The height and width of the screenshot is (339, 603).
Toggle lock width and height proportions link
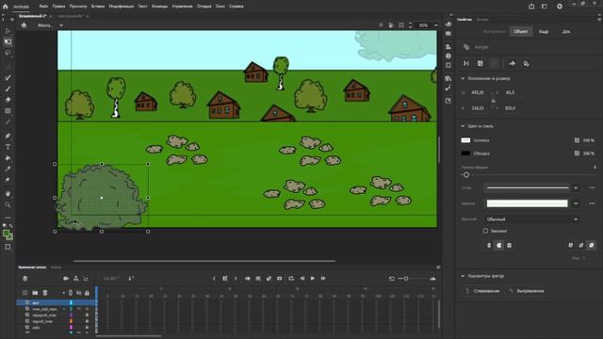pos(494,101)
